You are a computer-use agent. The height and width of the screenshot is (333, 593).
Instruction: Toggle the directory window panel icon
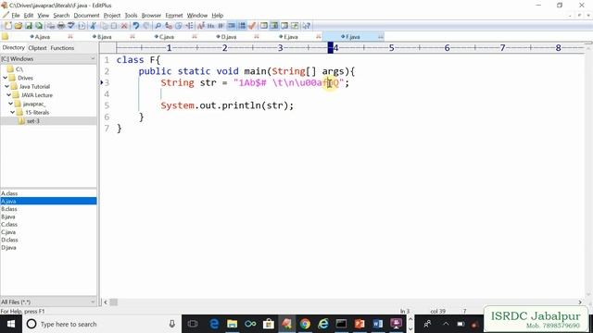264,26
